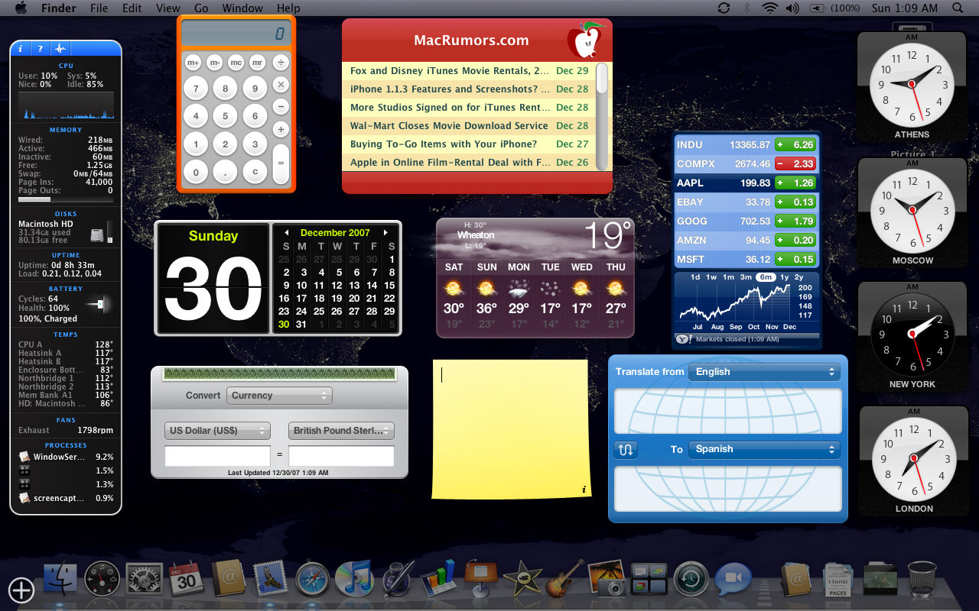Open the British Pound Sterling dropdown
Screen dimensions: 979x611
341,431
